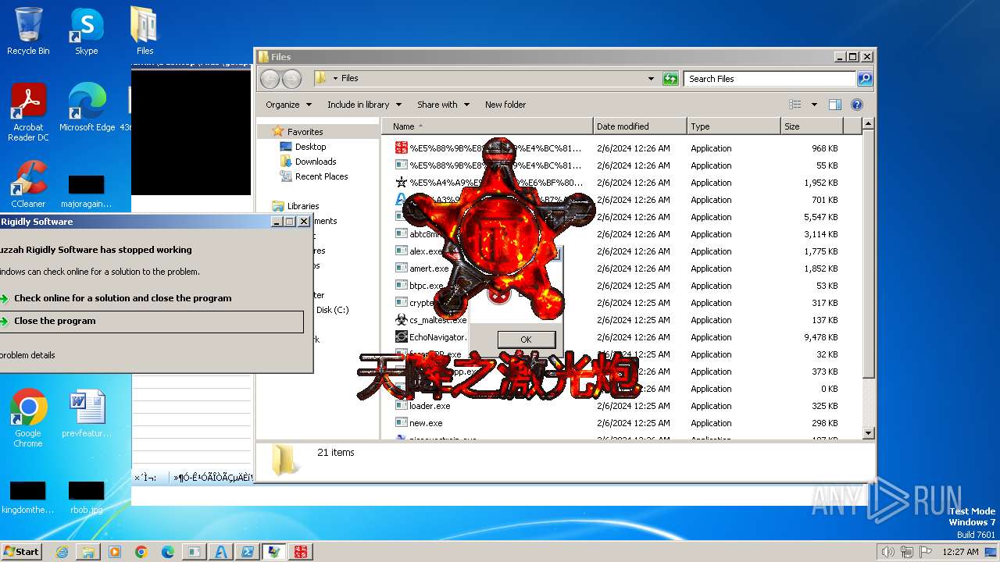The height and width of the screenshot is (562, 1000).
Task: Select btpc.exe in file list
Action: (426, 286)
